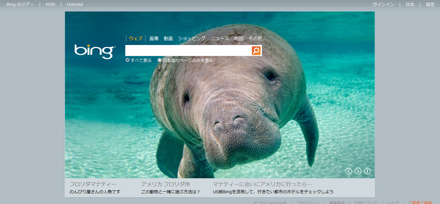Change region via 日本 link
This screenshot has width=440, height=204.
point(410,4)
